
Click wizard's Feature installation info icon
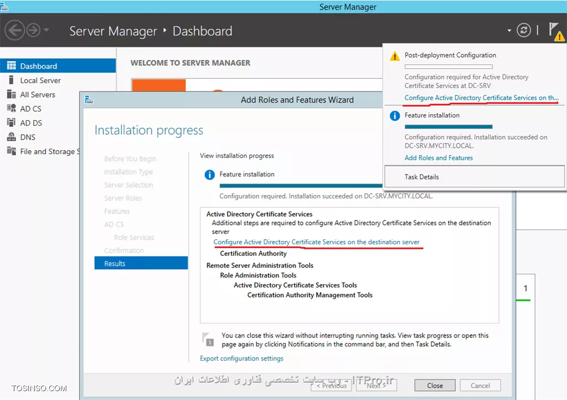(210, 175)
